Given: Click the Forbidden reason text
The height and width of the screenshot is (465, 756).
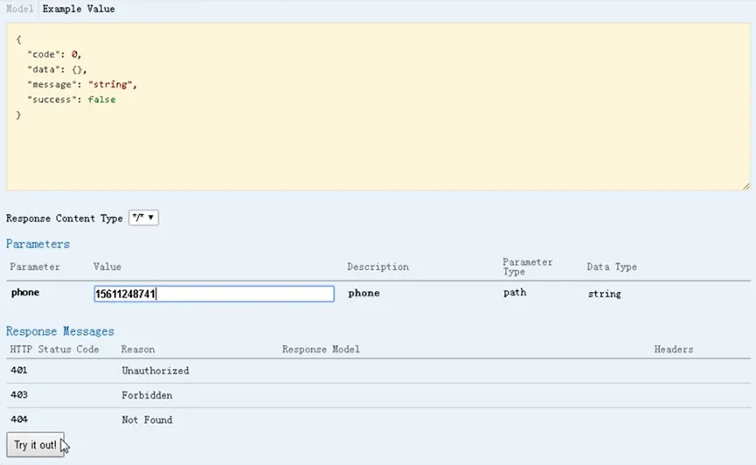Looking at the screenshot, I should pyautogui.click(x=147, y=395).
